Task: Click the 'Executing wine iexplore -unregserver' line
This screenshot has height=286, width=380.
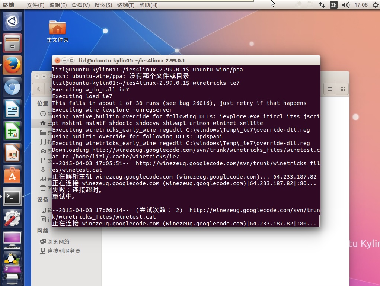Action: pyautogui.click(x=112, y=110)
